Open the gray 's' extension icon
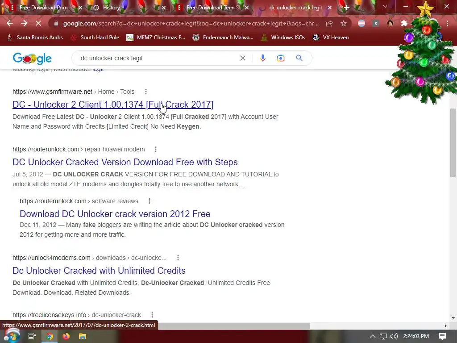This screenshot has width=457, height=343. pos(376,23)
